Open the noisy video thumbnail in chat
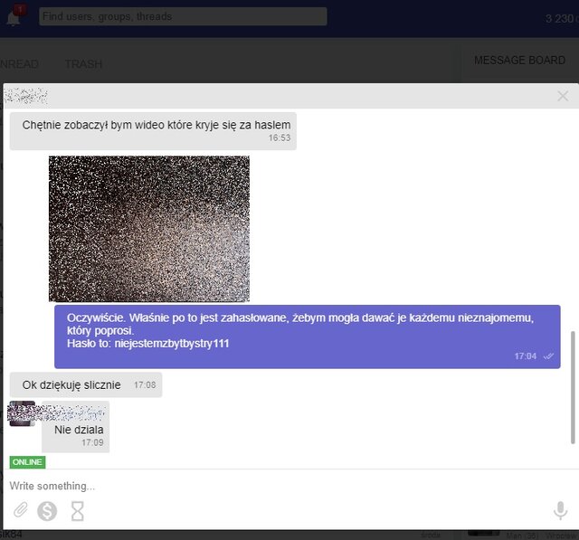 (x=149, y=228)
